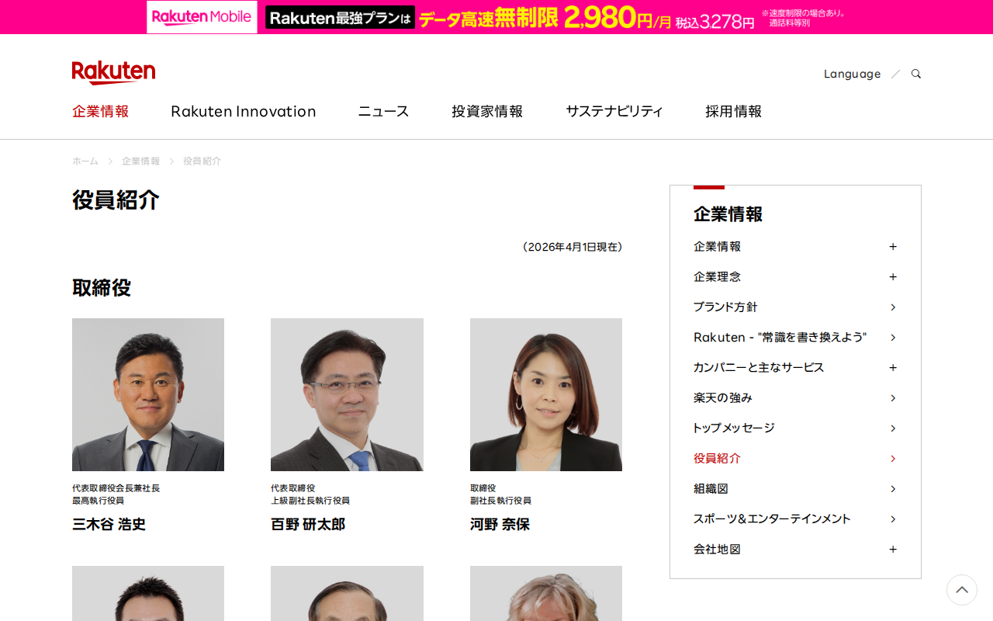Open the スポーツ&エンターテインメント sidebar link
The height and width of the screenshot is (621, 993).
(x=772, y=519)
